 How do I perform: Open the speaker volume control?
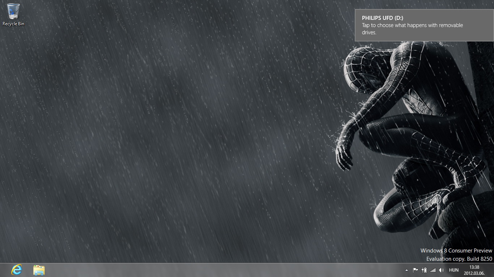tap(441, 270)
